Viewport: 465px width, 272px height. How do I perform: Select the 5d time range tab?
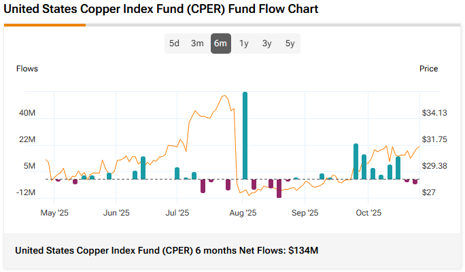click(174, 44)
